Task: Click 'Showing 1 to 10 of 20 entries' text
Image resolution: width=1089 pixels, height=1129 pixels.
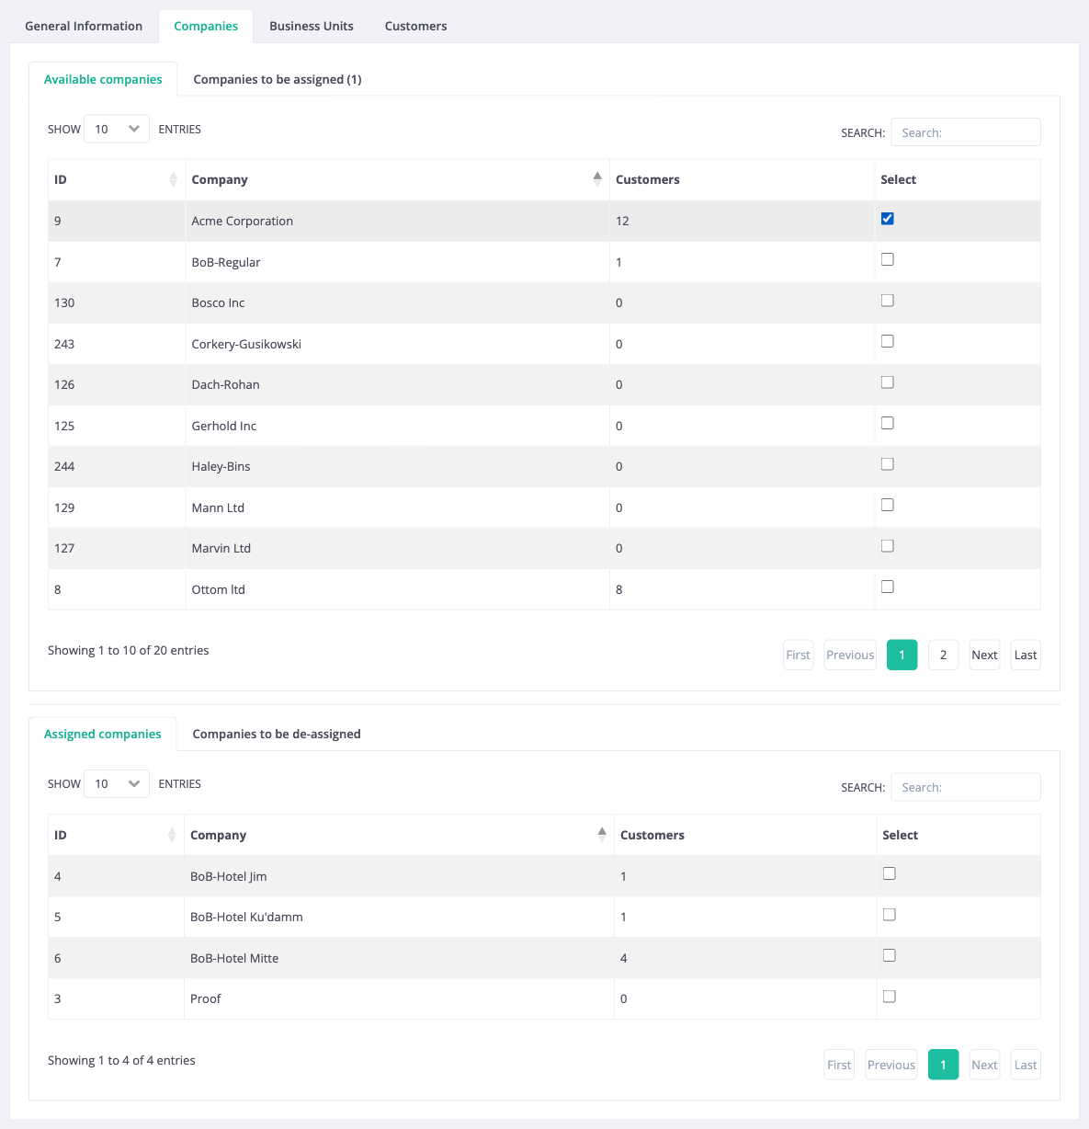Action: click(129, 650)
